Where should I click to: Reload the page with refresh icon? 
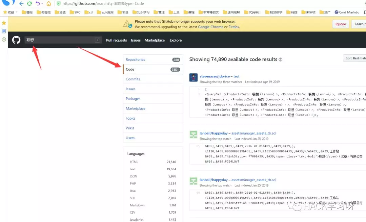click(x=29, y=3)
